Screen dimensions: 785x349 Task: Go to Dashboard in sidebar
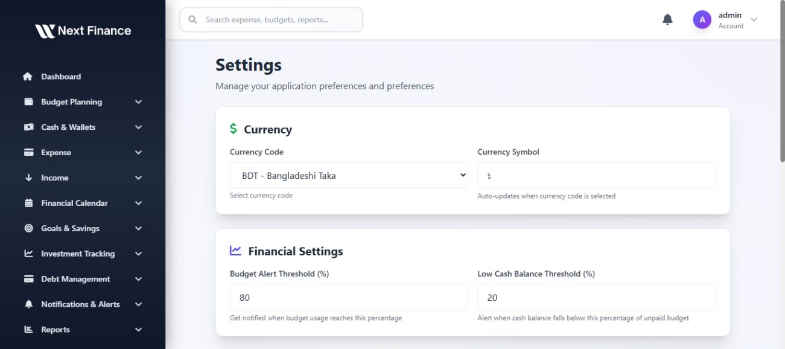click(x=61, y=77)
